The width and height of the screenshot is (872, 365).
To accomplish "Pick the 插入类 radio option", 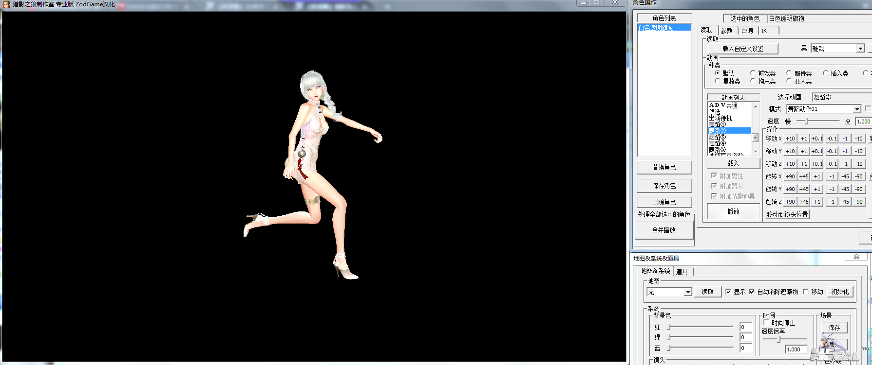I will 825,73.
